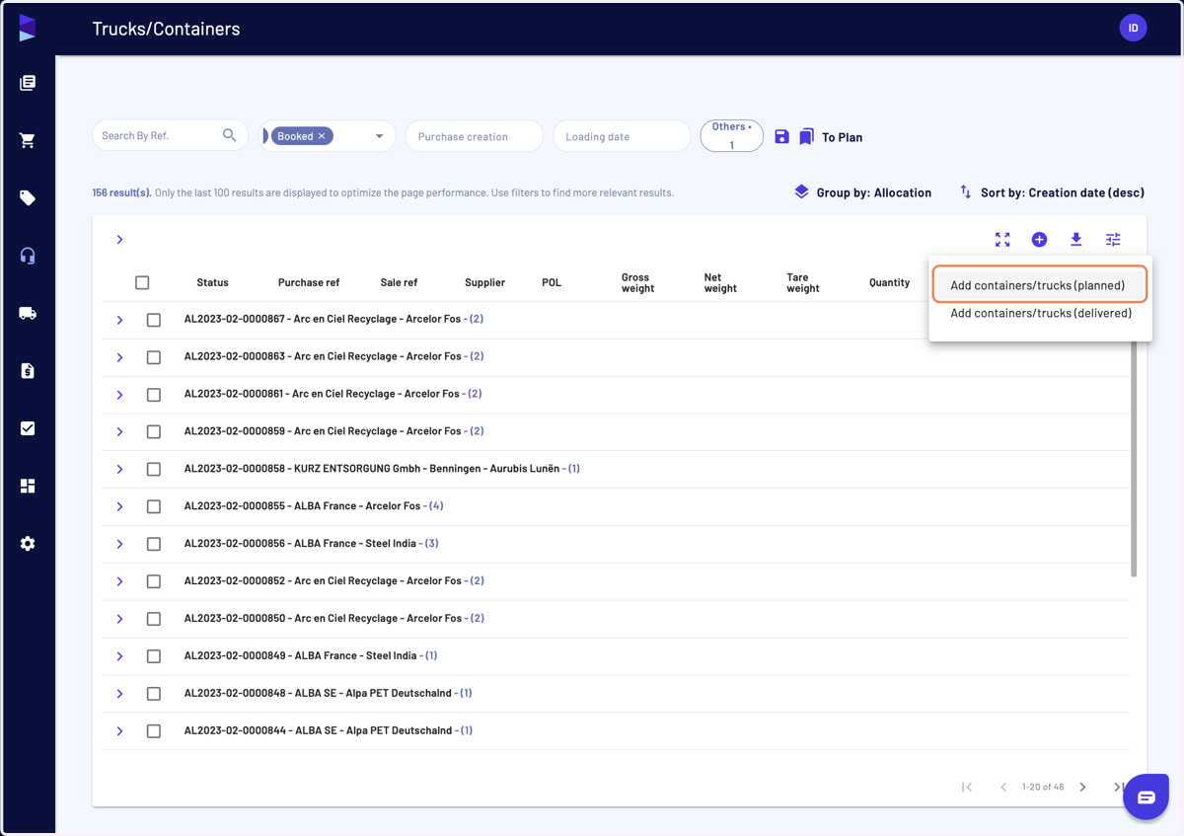Click the headset support sidebar icon

pyautogui.click(x=28, y=256)
